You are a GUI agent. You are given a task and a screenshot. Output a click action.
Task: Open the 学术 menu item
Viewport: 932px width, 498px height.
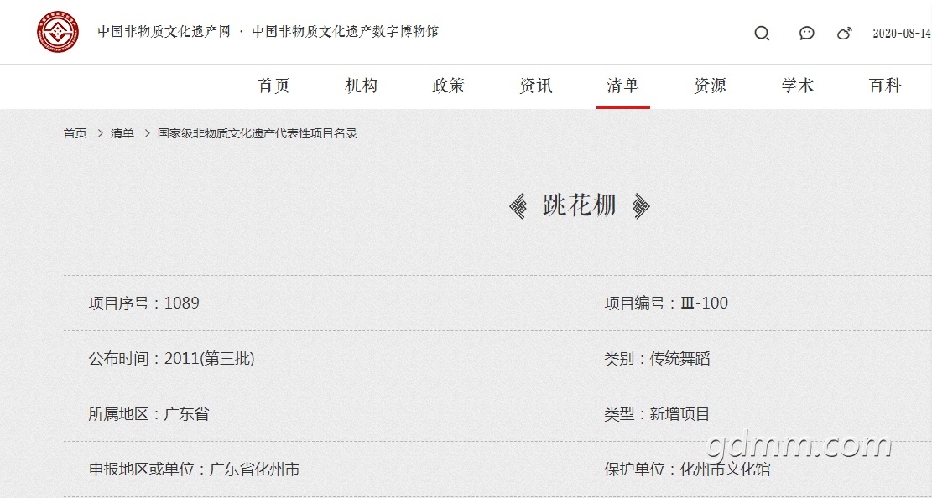[798, 86]
